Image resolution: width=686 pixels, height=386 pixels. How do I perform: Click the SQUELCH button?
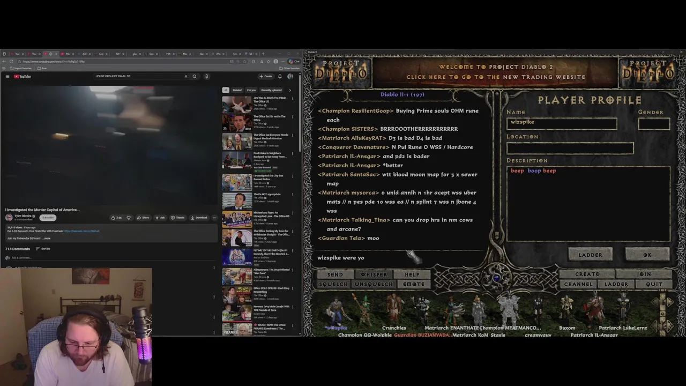pyautogui.click(x=333, y=284)
